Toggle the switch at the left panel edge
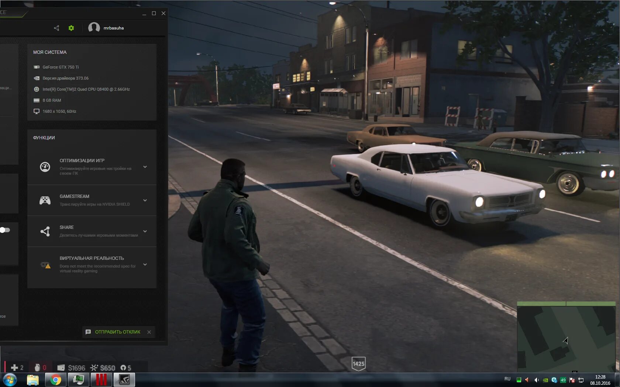This screenshot has width=620, height=387. point(5,230)
